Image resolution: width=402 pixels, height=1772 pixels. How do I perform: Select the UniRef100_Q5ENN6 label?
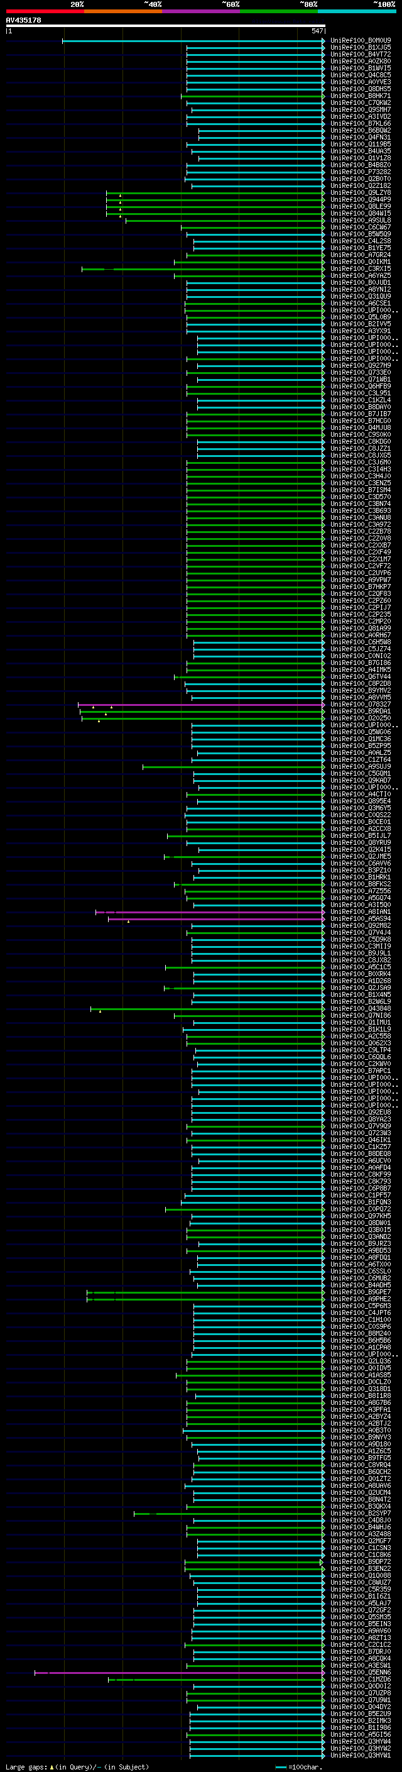coord(361,1672)
